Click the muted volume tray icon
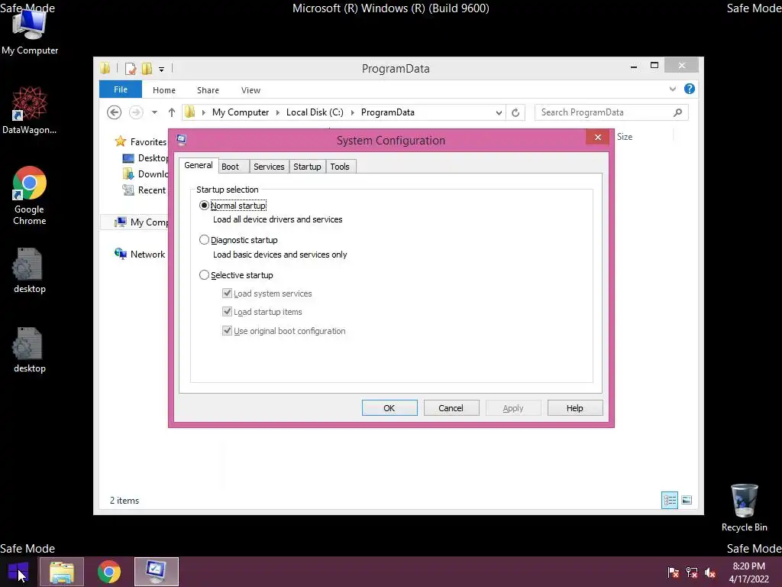782x587 pixels. tap(710, 572)
